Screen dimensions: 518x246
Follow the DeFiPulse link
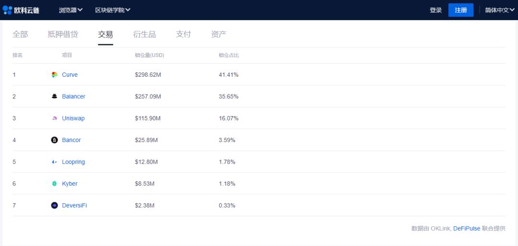point(467,229)
